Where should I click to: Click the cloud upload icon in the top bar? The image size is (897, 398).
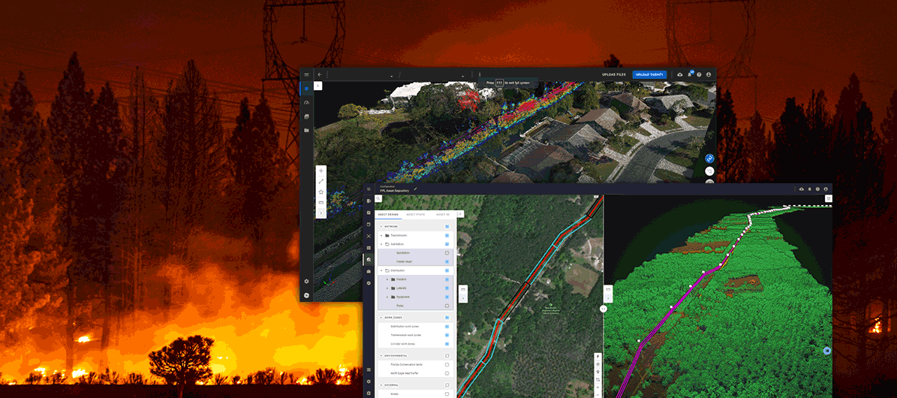679,74
